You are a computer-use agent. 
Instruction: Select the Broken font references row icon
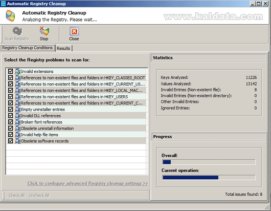(x=17, y=122)
